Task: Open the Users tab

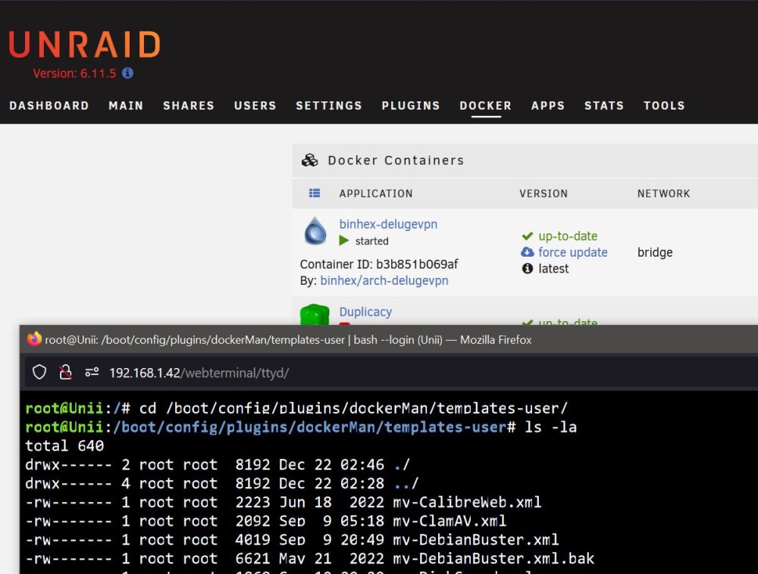Action: (255, 105)
